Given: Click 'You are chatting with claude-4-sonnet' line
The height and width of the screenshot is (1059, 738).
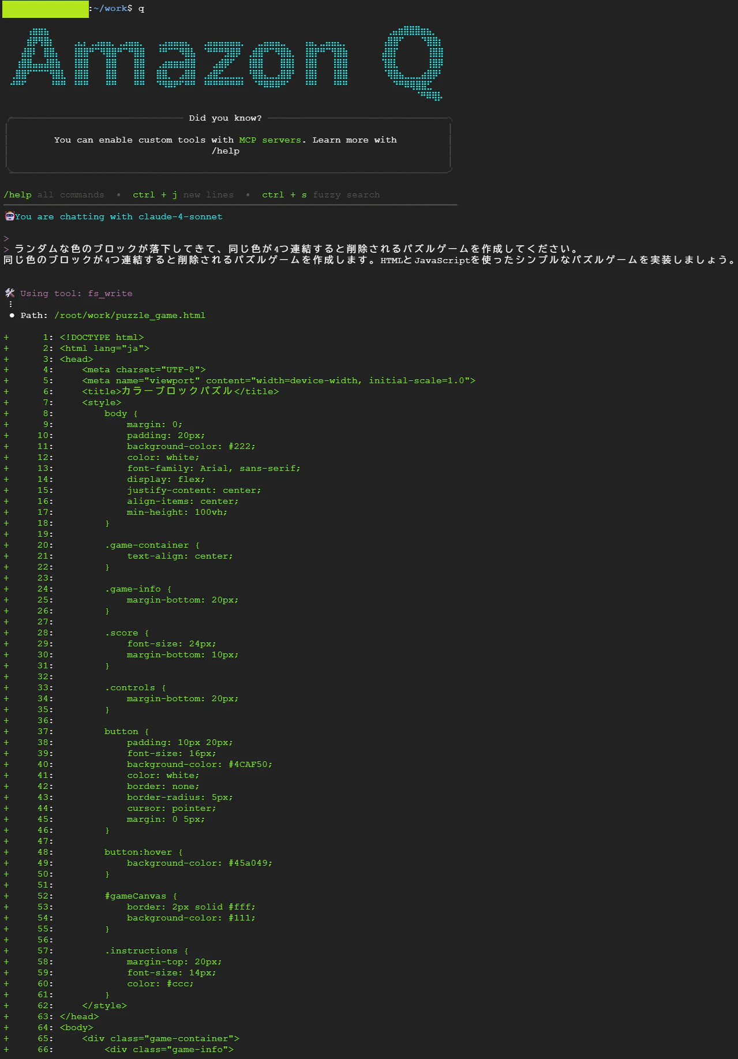Looking at the screenshot, I should click(x=118, y=216).
